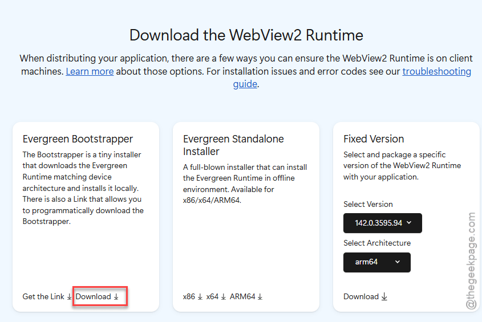Expand the Select Architecture dropdown
The height and width of the screenshot is (322, 482).
tap(376, 262)
